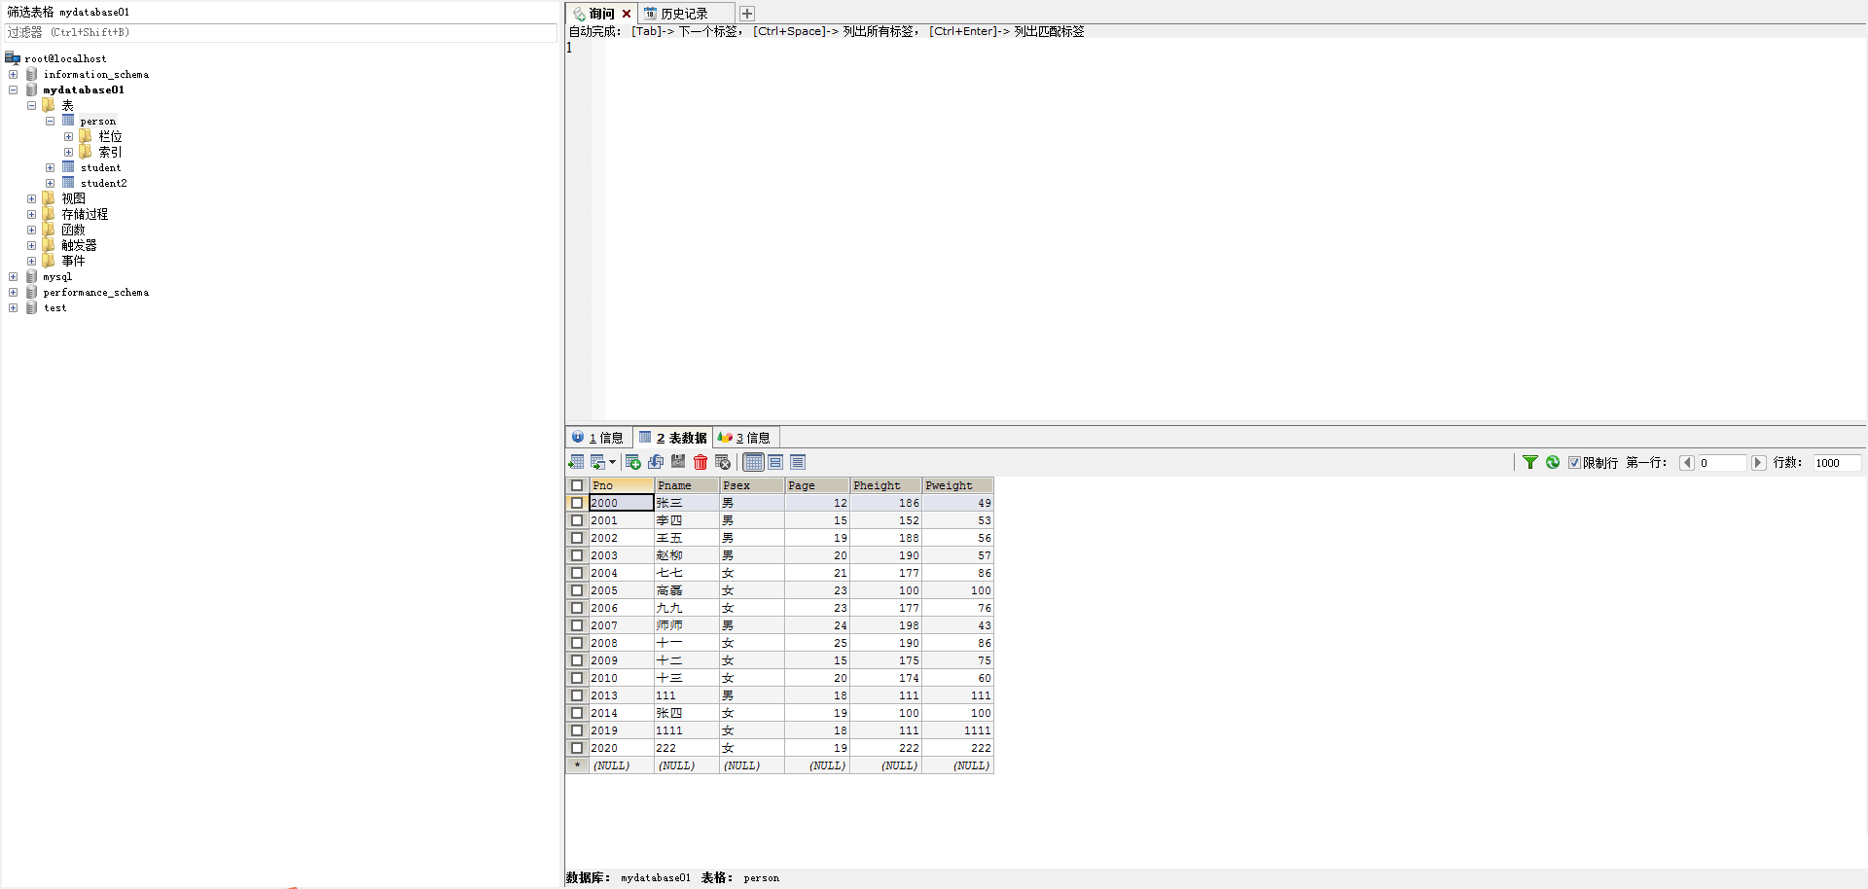Viewport: 1868px width, 889px height.
Task: Expand the 视图 views folder
Action: [x=31, y=198]
